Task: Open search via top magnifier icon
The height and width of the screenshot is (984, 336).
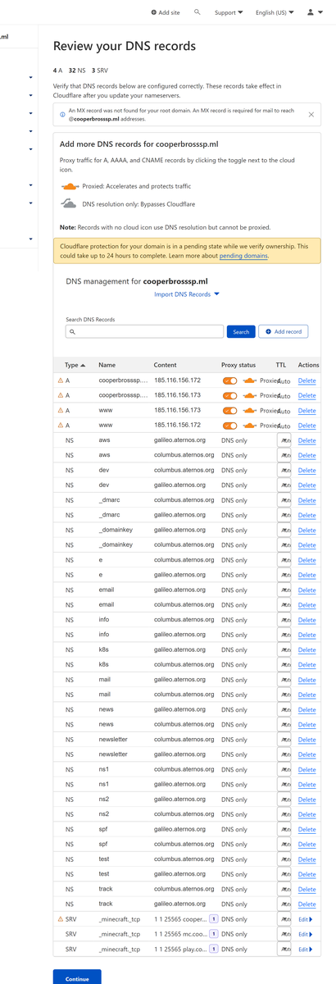Action: tap(197, 12)
